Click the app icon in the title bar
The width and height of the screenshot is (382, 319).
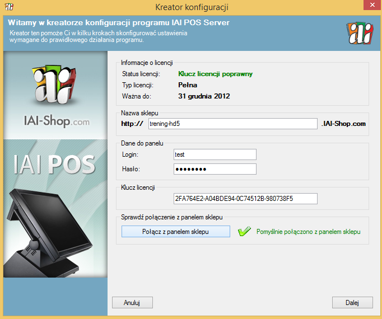[x=10, y=7]
